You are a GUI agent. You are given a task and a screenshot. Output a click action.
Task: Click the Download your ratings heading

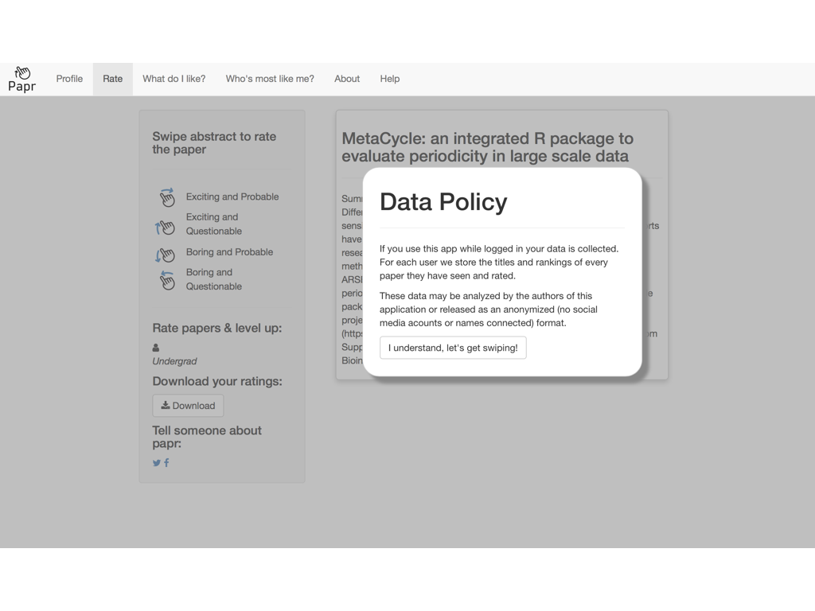(217, 381)
